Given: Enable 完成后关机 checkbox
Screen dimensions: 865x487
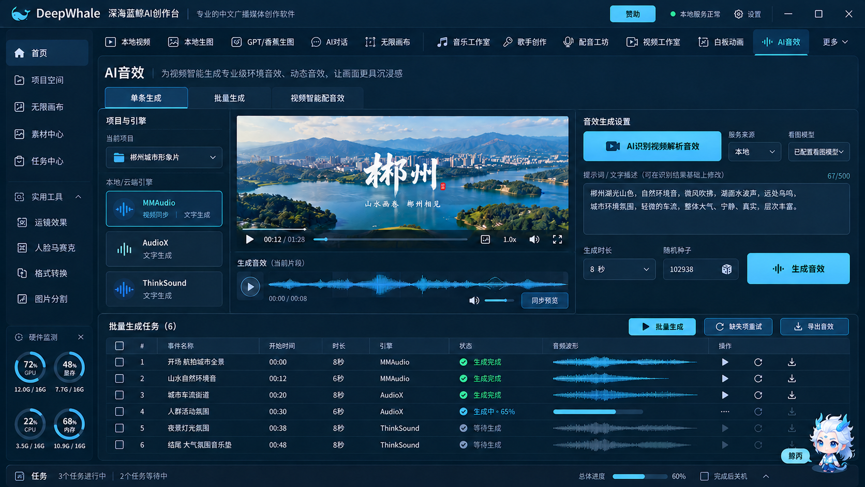Looking at the screenshot, I should (x=705, y=476).
